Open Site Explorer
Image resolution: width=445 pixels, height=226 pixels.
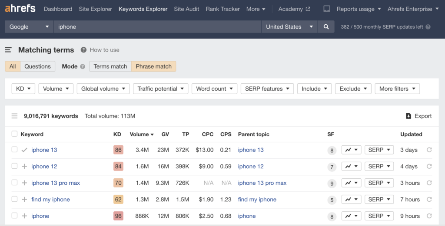(95, 9)
